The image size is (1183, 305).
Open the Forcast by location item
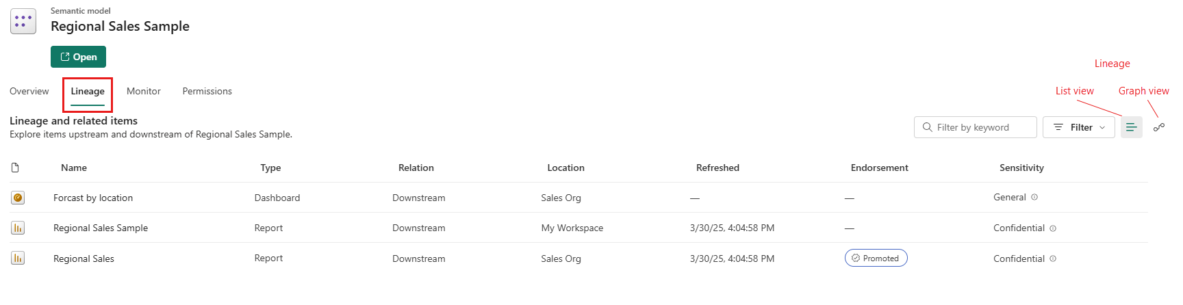point(93,198)
